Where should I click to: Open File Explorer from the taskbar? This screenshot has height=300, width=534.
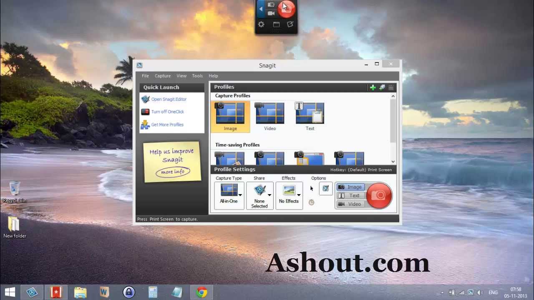point(80,292)
